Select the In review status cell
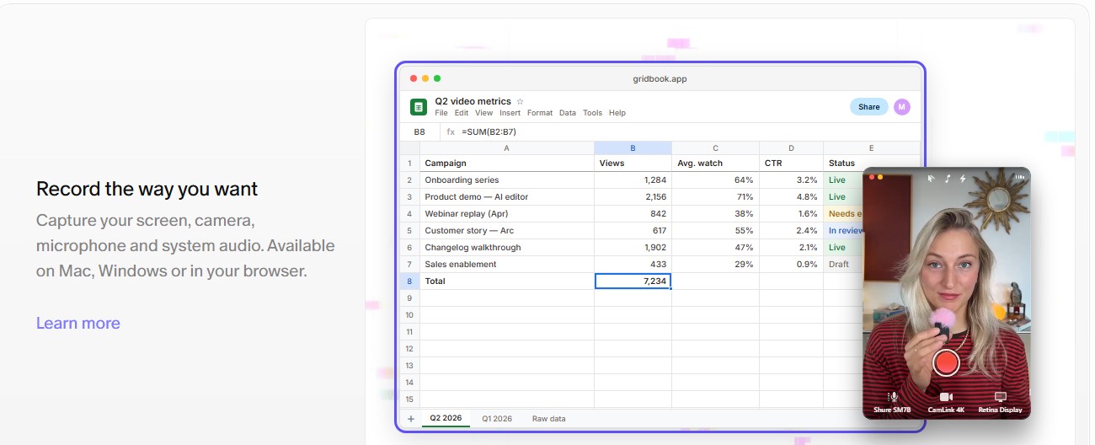The width and height of the screenshot is (1095, 445). click(x=843, y=231)
